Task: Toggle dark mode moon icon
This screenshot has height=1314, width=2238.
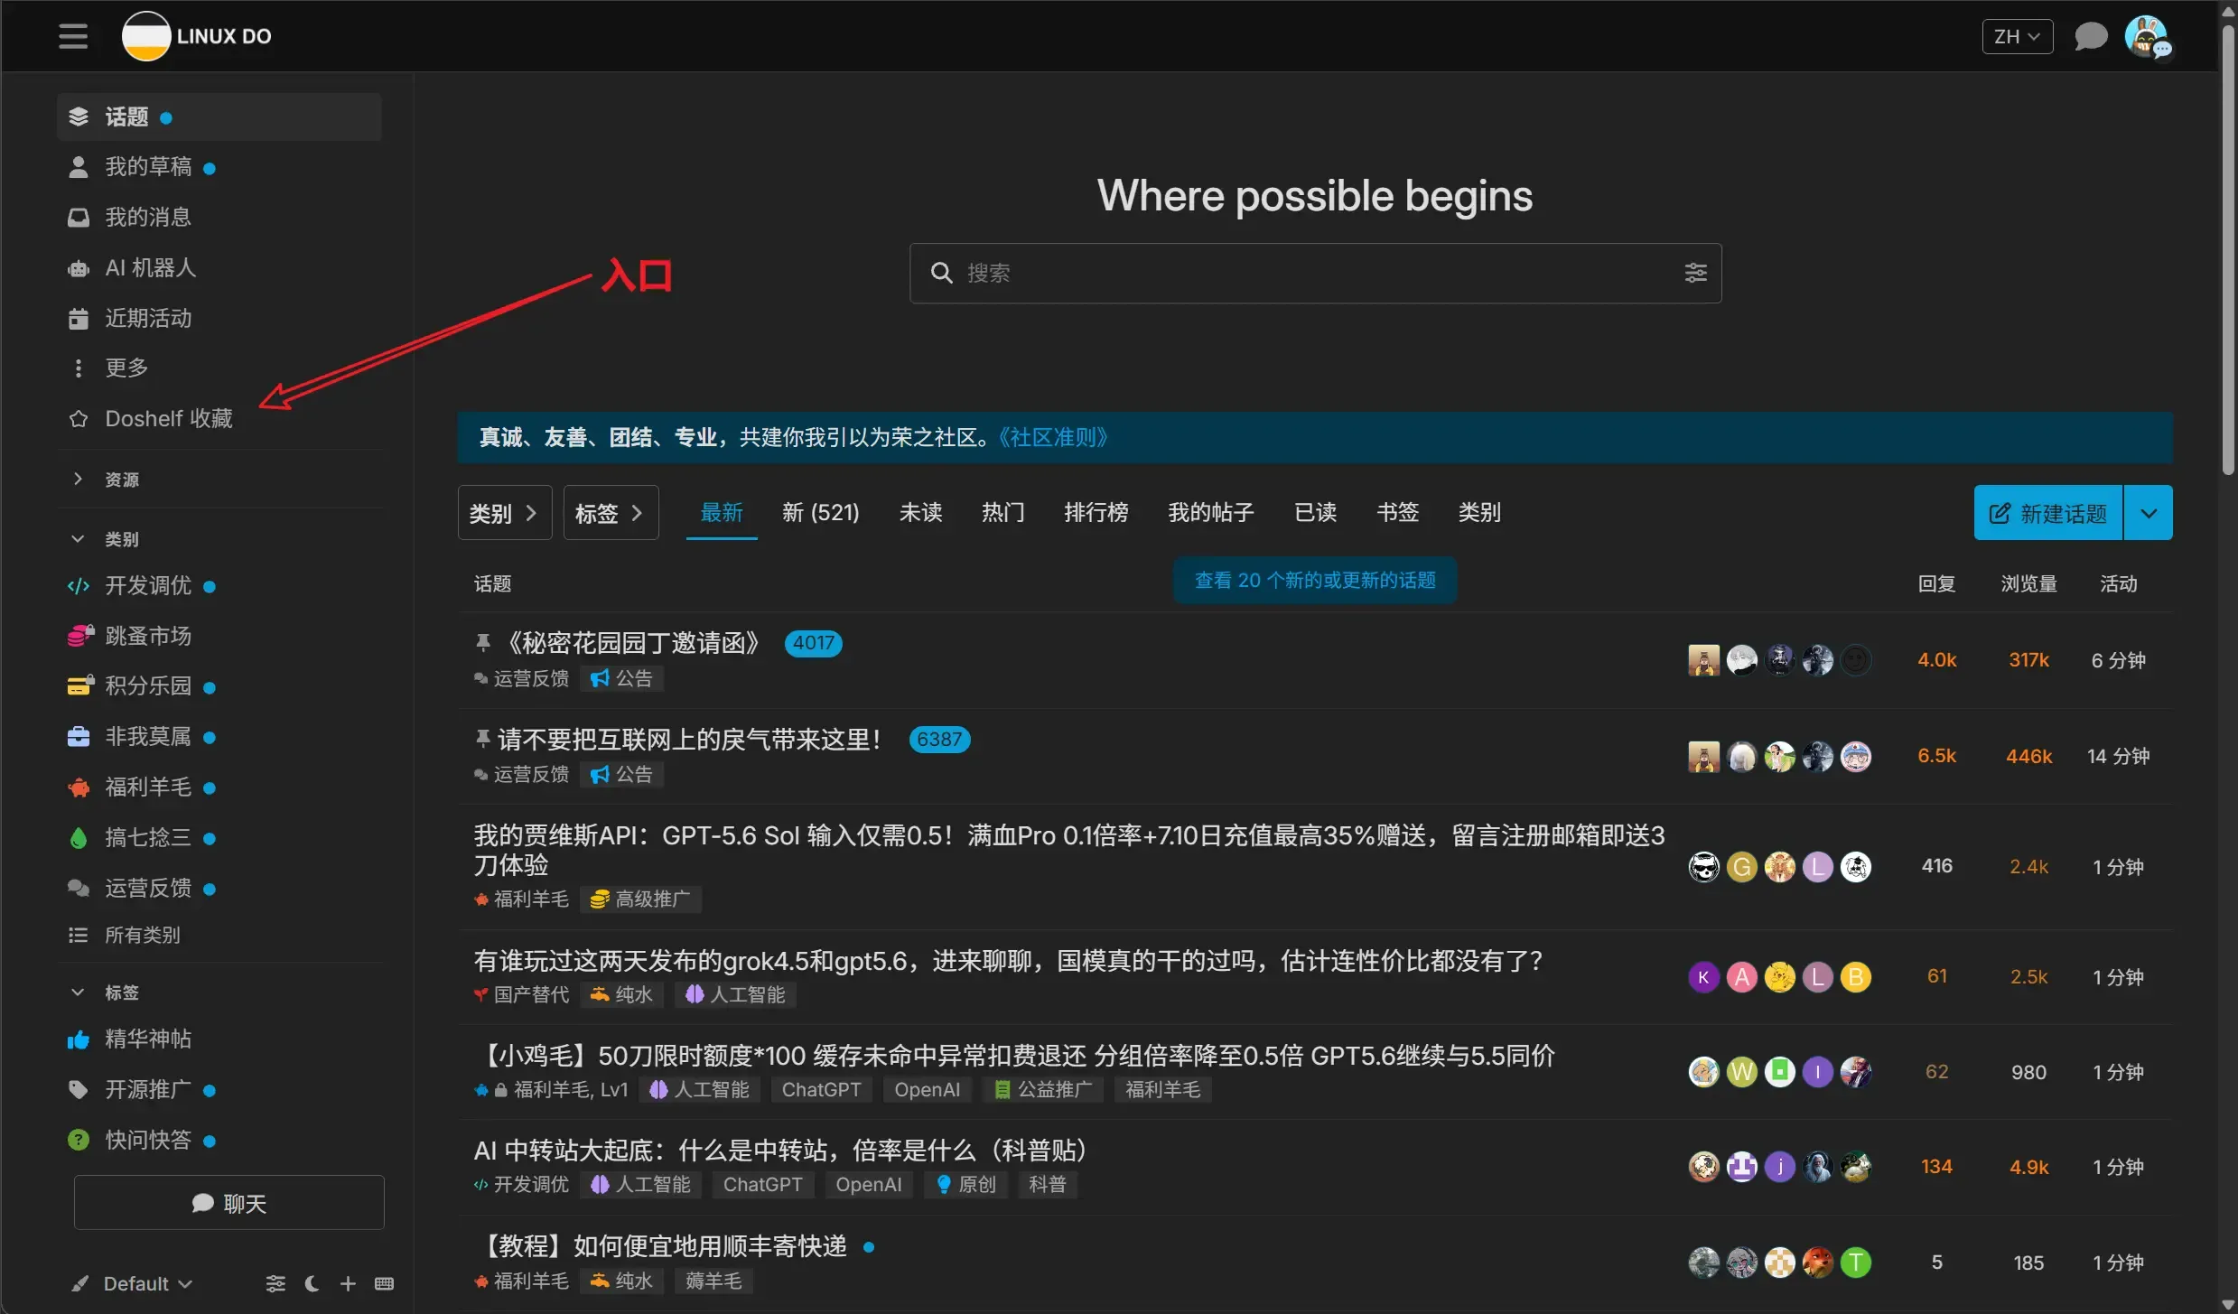Action: 312,1284
